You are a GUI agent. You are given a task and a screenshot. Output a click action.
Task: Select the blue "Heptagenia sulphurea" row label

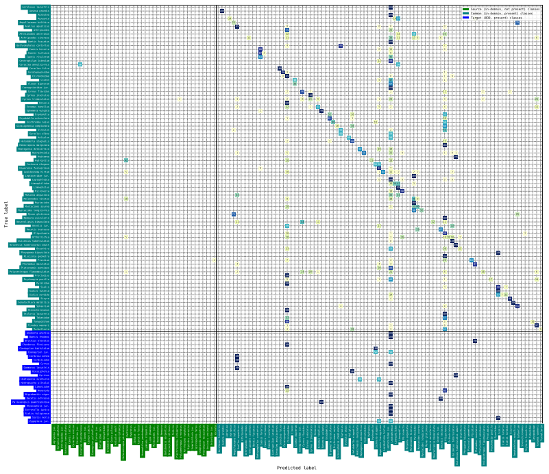(35, 379)
